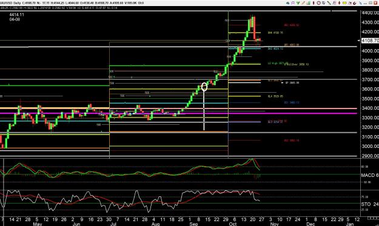Click the Oct label on the date axis
Screen dimensions: 379x226
233,224
